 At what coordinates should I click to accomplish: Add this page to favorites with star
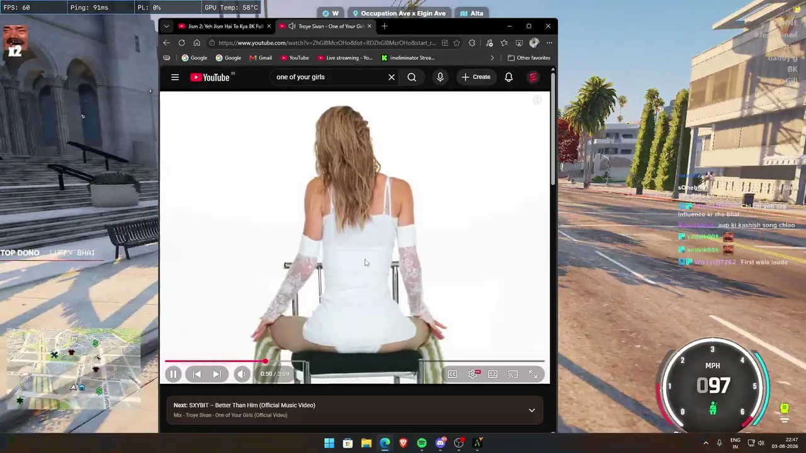tap(457, 43)
